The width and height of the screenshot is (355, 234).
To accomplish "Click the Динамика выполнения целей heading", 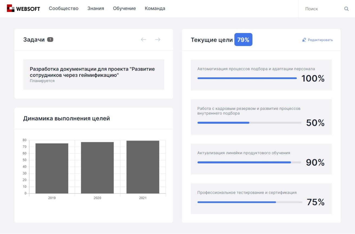I will pos(67,118).
